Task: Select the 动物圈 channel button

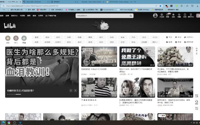Action: coord(144,42)
